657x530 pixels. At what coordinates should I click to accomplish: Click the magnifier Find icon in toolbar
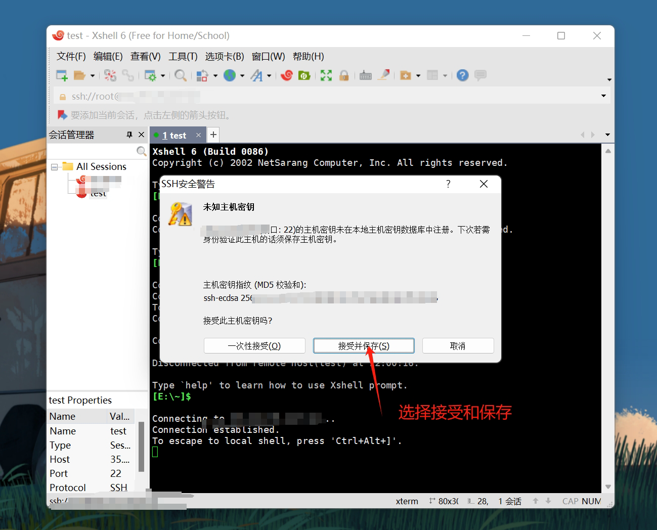[180, 75]
